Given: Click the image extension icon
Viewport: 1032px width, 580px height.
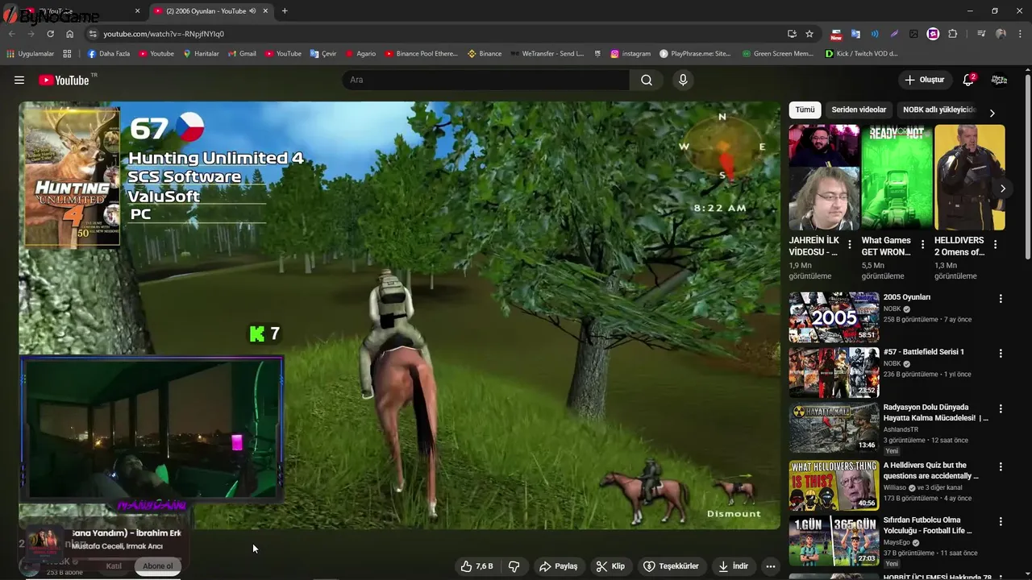Looking at the screenshot, I should pyautogui.click(x=913, y=34).
